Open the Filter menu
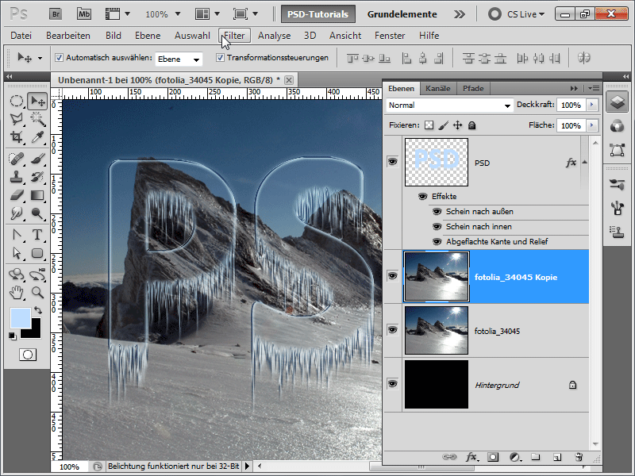Viewport: 635px width, 476px height. pos(234,36)
